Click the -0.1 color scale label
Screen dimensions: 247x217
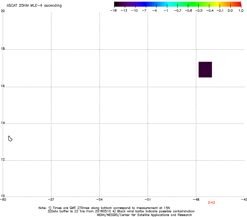click(x=220, y=11)
